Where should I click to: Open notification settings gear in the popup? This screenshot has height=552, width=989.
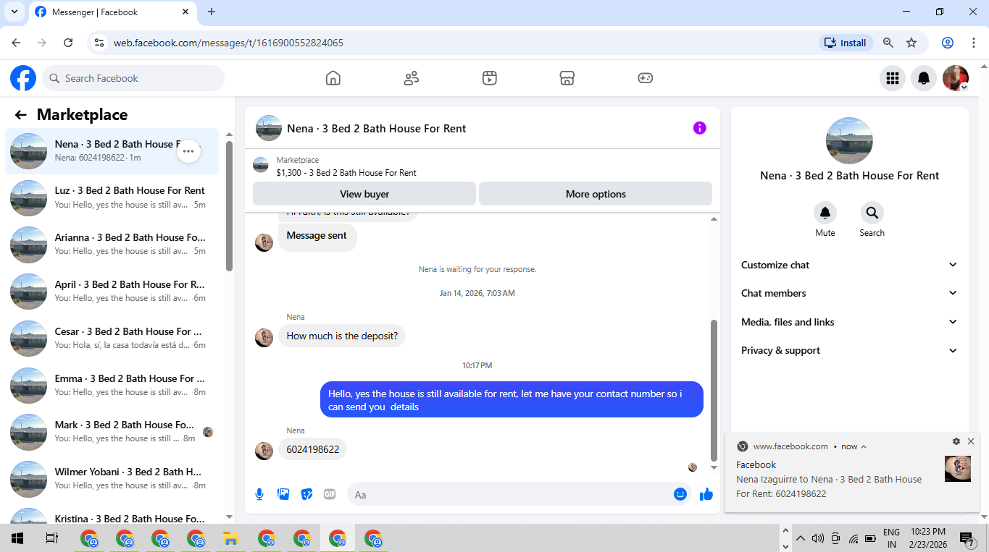pyautogui.click(x=956, y=441)
